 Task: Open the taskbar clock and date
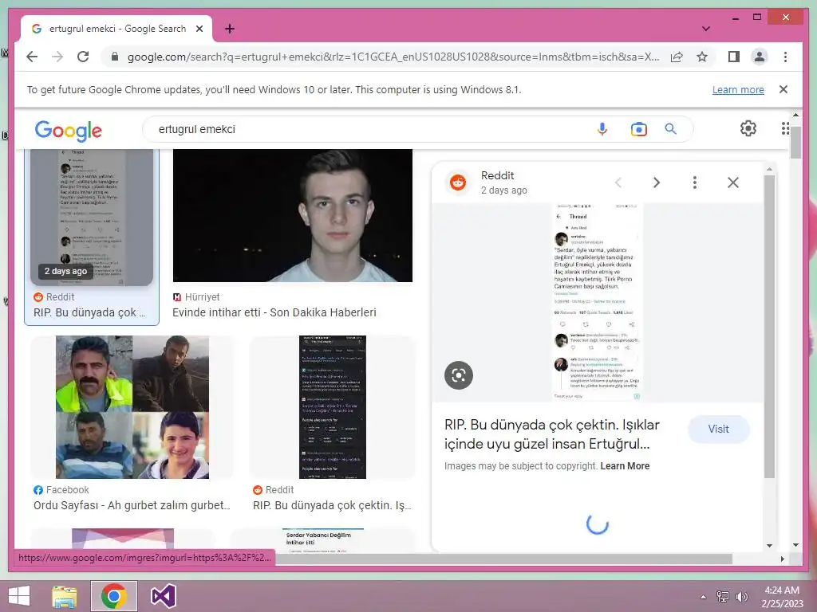(782, 597)
